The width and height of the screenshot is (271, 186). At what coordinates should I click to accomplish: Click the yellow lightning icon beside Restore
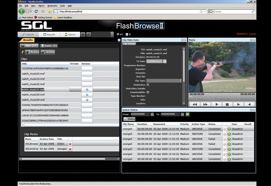point(22,52)
